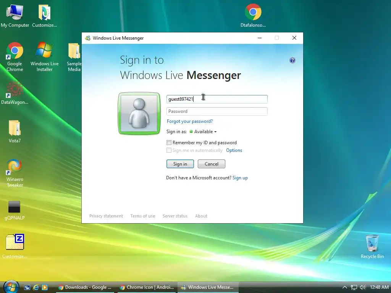Launch Internet Explorer from quick launch
391x293 pixels.
(36, 287)
